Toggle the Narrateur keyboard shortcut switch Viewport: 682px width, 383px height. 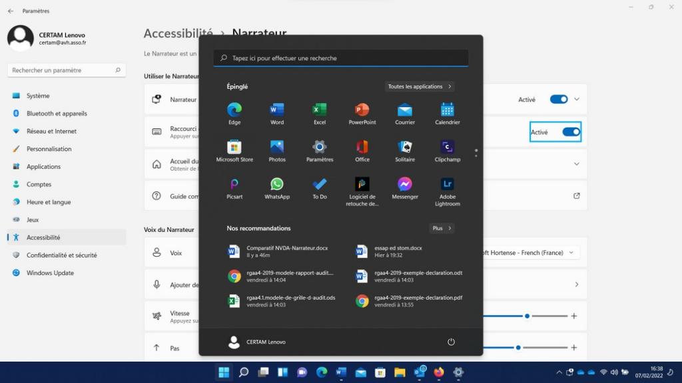[x=571, y=132]
